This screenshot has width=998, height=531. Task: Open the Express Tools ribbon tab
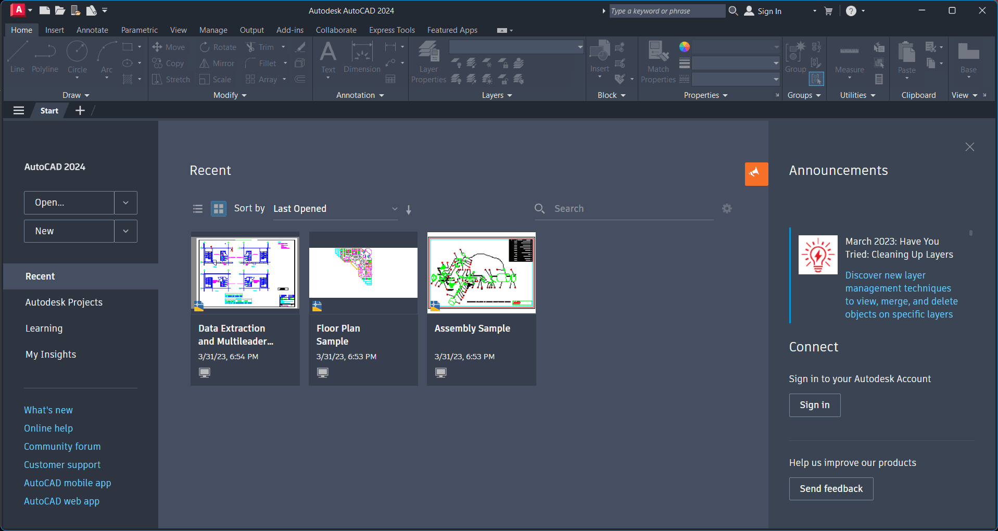pyautogui.click(x=392, y=30)
